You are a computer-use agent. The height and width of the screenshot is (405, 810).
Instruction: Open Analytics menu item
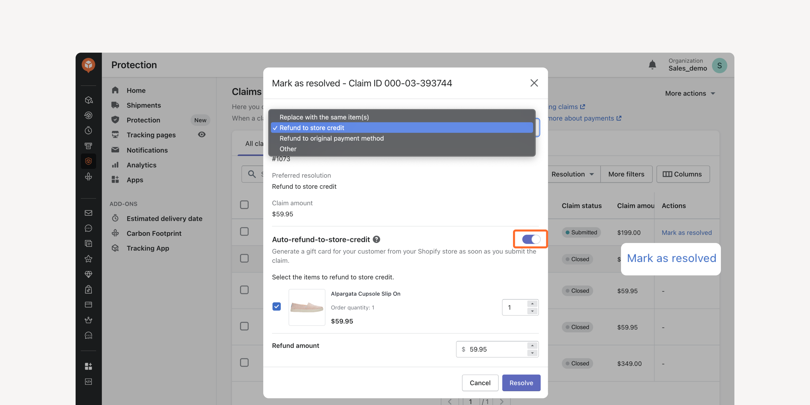click(x=141, y=165)
